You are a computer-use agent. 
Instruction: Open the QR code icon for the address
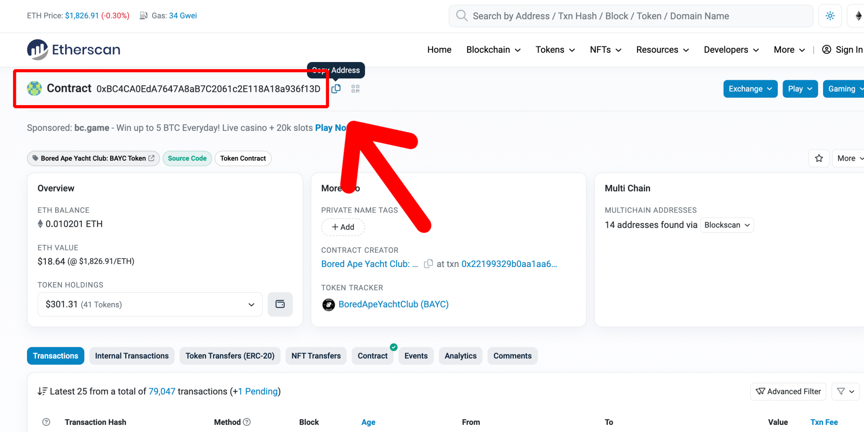click(355, 89)
